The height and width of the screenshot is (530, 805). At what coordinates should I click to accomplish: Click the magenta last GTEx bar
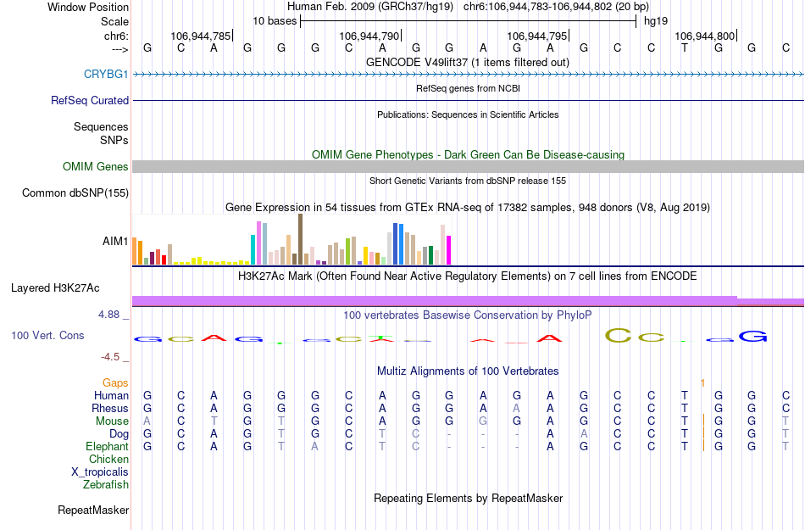(x=449, y=250)
